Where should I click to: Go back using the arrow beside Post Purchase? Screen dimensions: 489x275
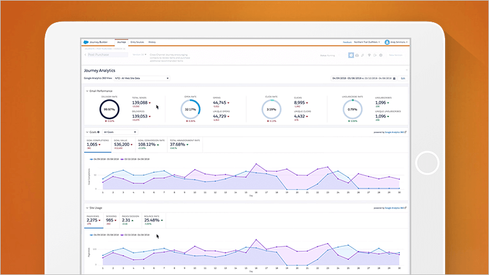[x=85, y=55]
